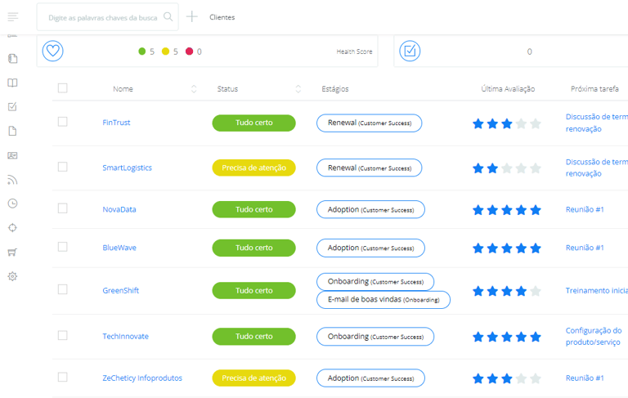Open the hamburger menu icon

click(13, 17)
